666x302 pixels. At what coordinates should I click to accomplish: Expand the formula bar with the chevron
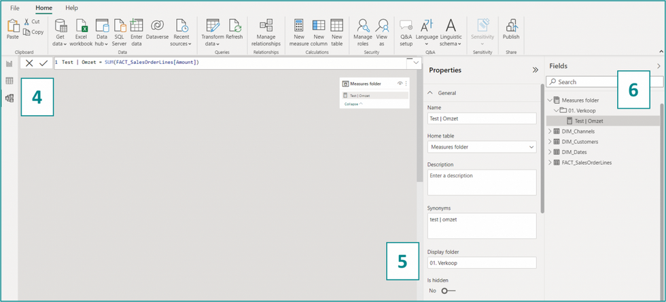416,62
